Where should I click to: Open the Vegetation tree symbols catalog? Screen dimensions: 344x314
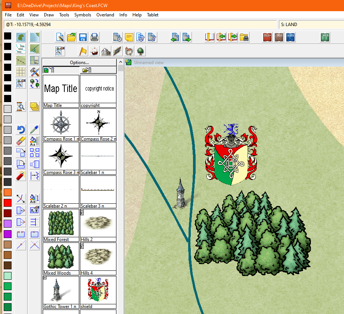click(x=141, y=51)
